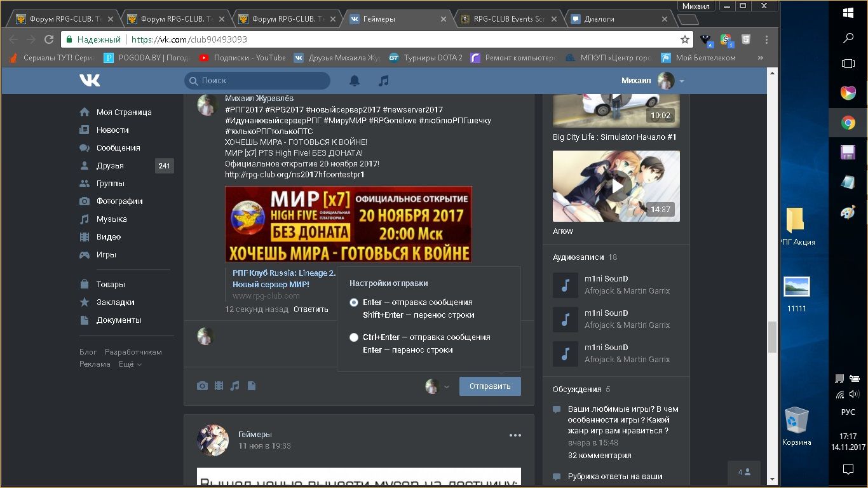Open the 32 комментария discussion link
868x488 pixels.
600,456
